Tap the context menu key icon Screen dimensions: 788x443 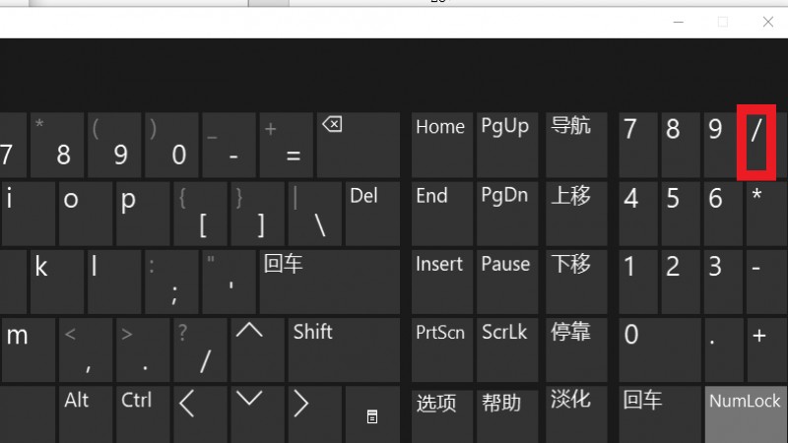[x=372, y=414]
